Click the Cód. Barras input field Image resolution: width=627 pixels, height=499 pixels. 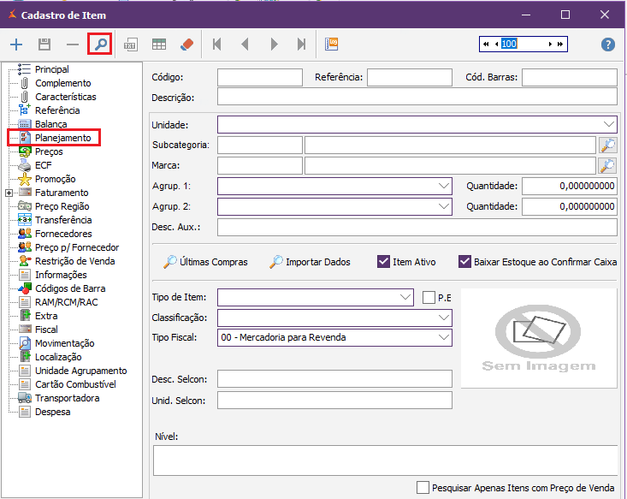[570, 77]
